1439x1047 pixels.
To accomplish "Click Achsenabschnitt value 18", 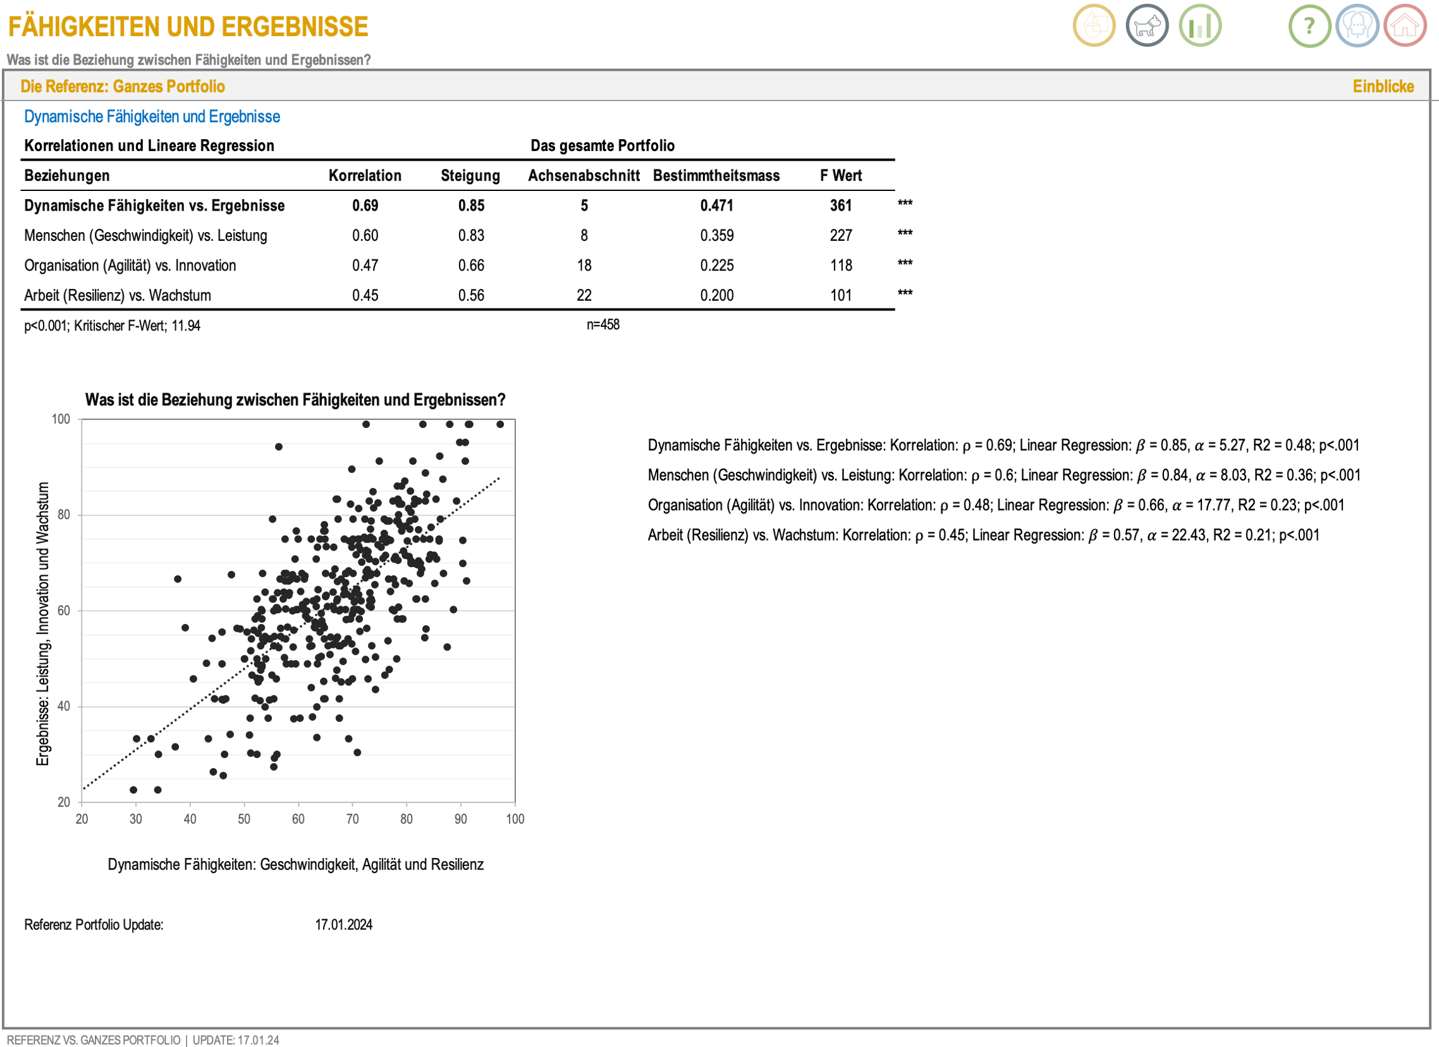I will [x=584, y=266].
